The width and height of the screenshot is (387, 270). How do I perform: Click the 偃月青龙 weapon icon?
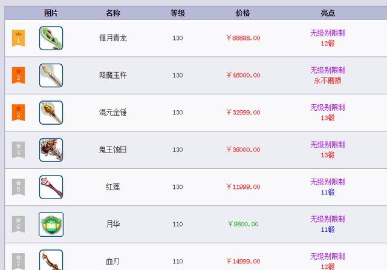(x=51, y=38)
